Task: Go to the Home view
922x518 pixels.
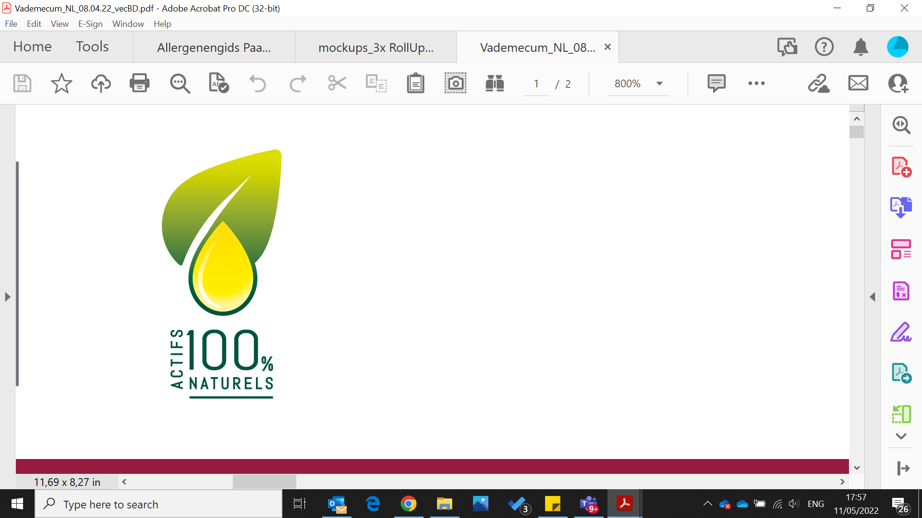Action: (x=32, y=47)
